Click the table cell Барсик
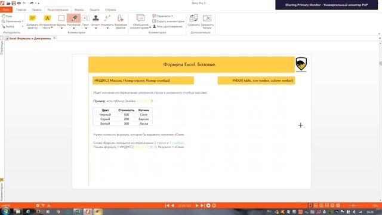 click(144, 119)
